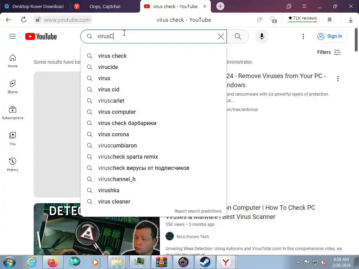Viewport: 359px width, 269px height.
Task: Open the Detect virus video thumbnail
Action: (97, 229)
